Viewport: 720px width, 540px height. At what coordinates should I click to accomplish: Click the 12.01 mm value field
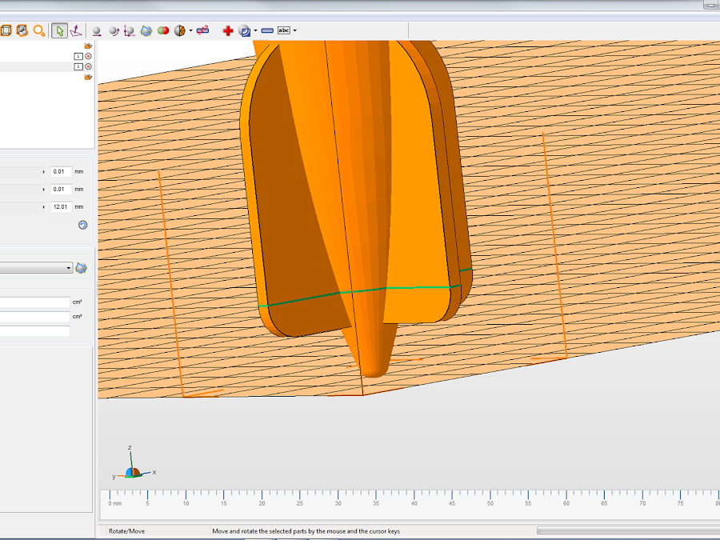[x=61, y=207]
